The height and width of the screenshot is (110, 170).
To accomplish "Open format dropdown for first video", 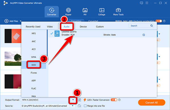I will 159,34.
